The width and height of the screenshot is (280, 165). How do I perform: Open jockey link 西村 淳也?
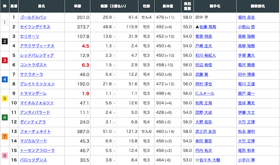pos(203,84)
